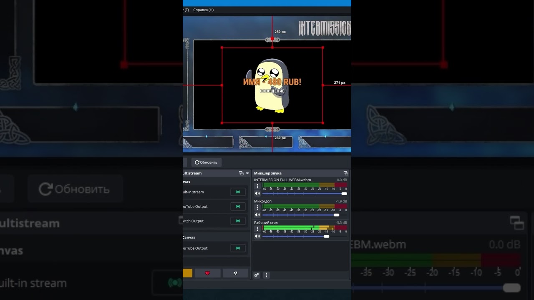Mute the Рабочий стол audio track
The height and width of the screenshot is (300, 534).
point(257,236)
